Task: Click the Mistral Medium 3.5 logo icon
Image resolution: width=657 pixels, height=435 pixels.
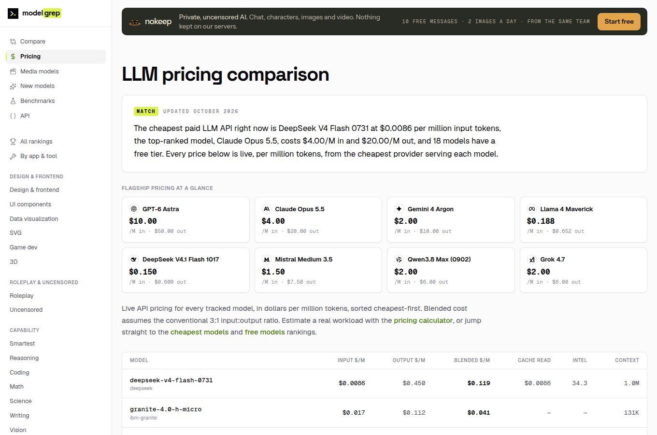Action: pyautogui.click(x=267, y=260)
